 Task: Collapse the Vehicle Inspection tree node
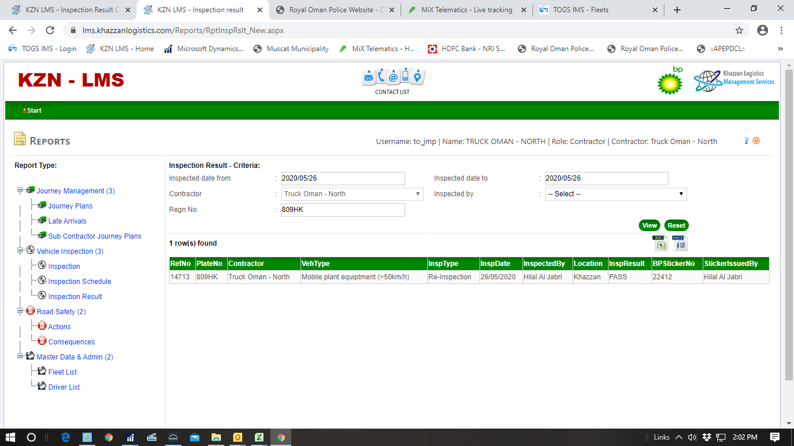[20, 251]
